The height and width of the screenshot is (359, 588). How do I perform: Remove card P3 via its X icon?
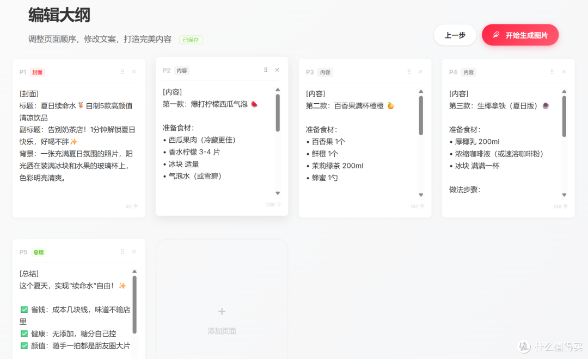pos(420,72)
